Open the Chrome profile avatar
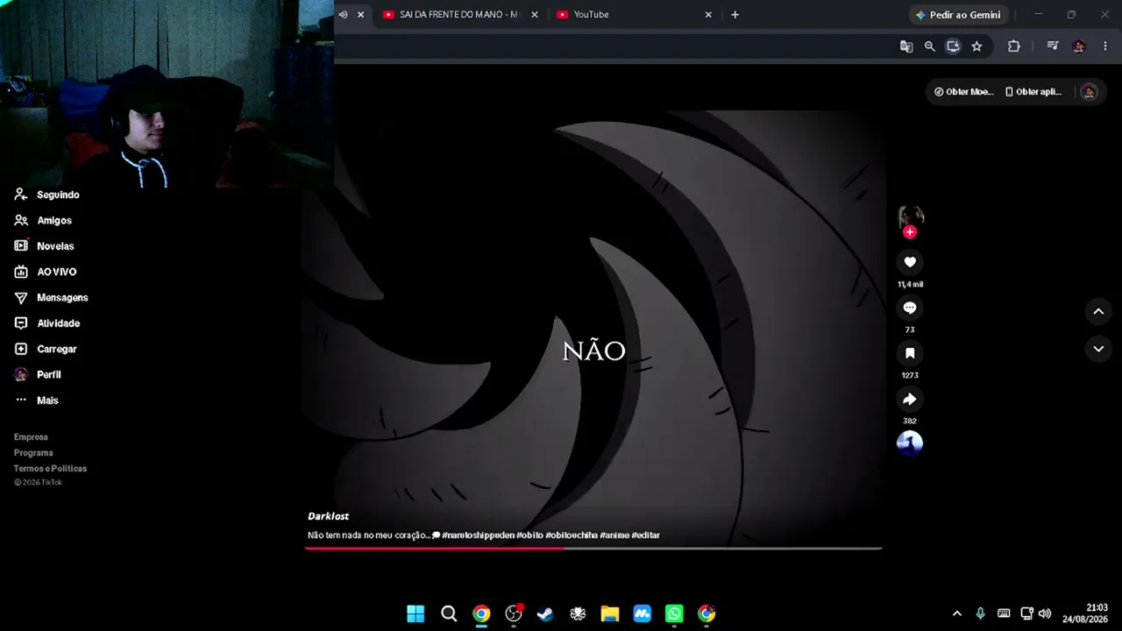The height and width of the screenshot is (631, 1122). (x=1080, y=46)
